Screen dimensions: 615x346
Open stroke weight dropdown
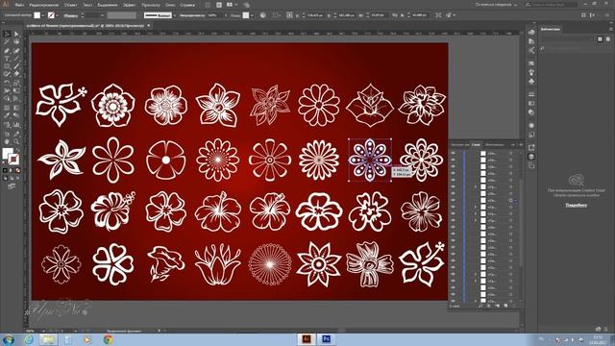tap(102, 15)
